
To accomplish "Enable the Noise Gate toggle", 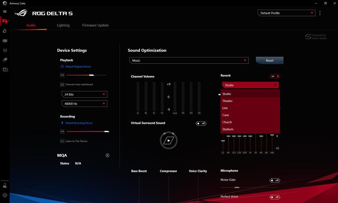I will (274, 180).
